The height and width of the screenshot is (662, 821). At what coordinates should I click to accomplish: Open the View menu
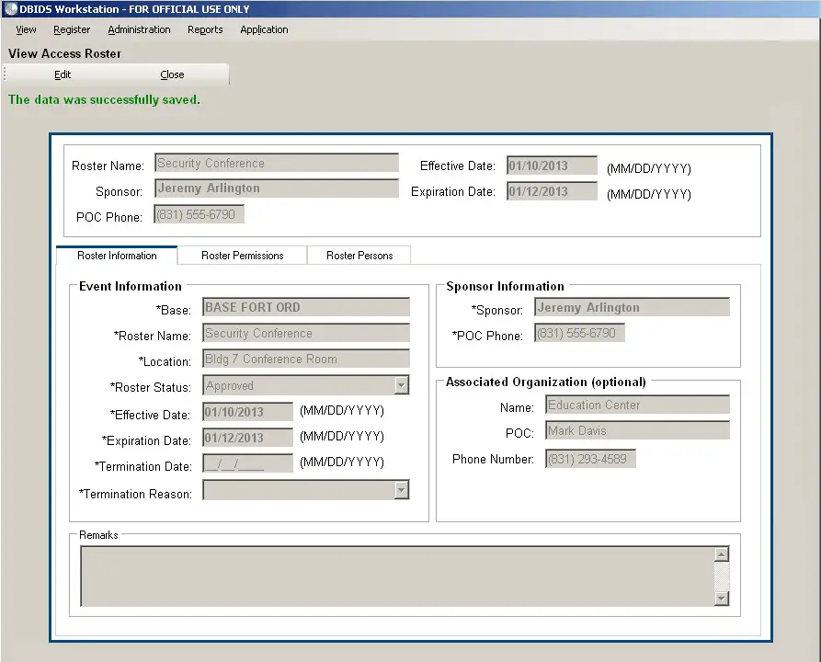(25, 29)
